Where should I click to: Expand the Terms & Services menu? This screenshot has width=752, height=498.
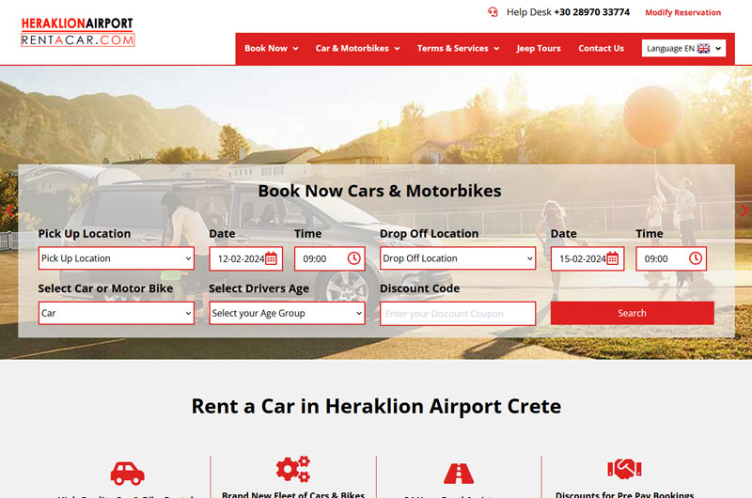[458, 49]
